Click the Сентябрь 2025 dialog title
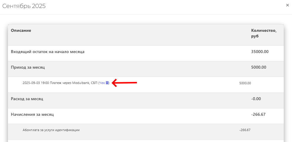 click(x=24, y=6)
